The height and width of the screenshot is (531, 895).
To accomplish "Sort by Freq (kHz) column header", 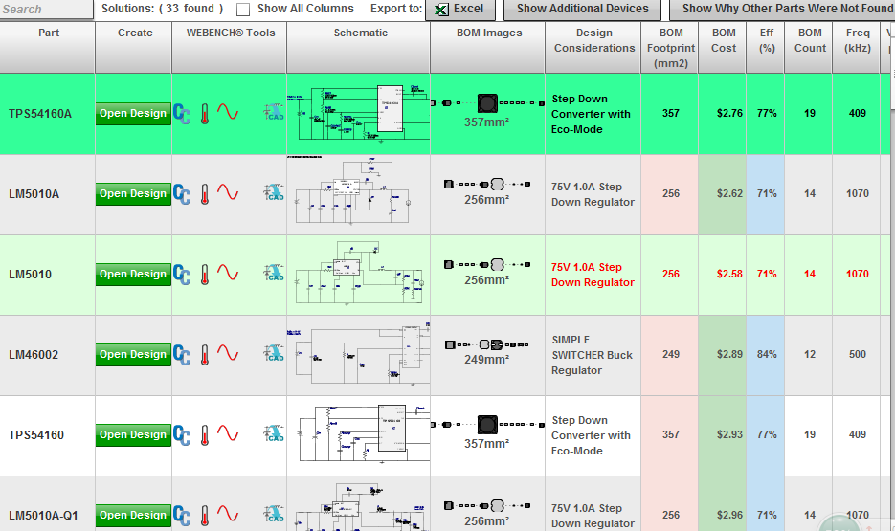I will [857, 47].
